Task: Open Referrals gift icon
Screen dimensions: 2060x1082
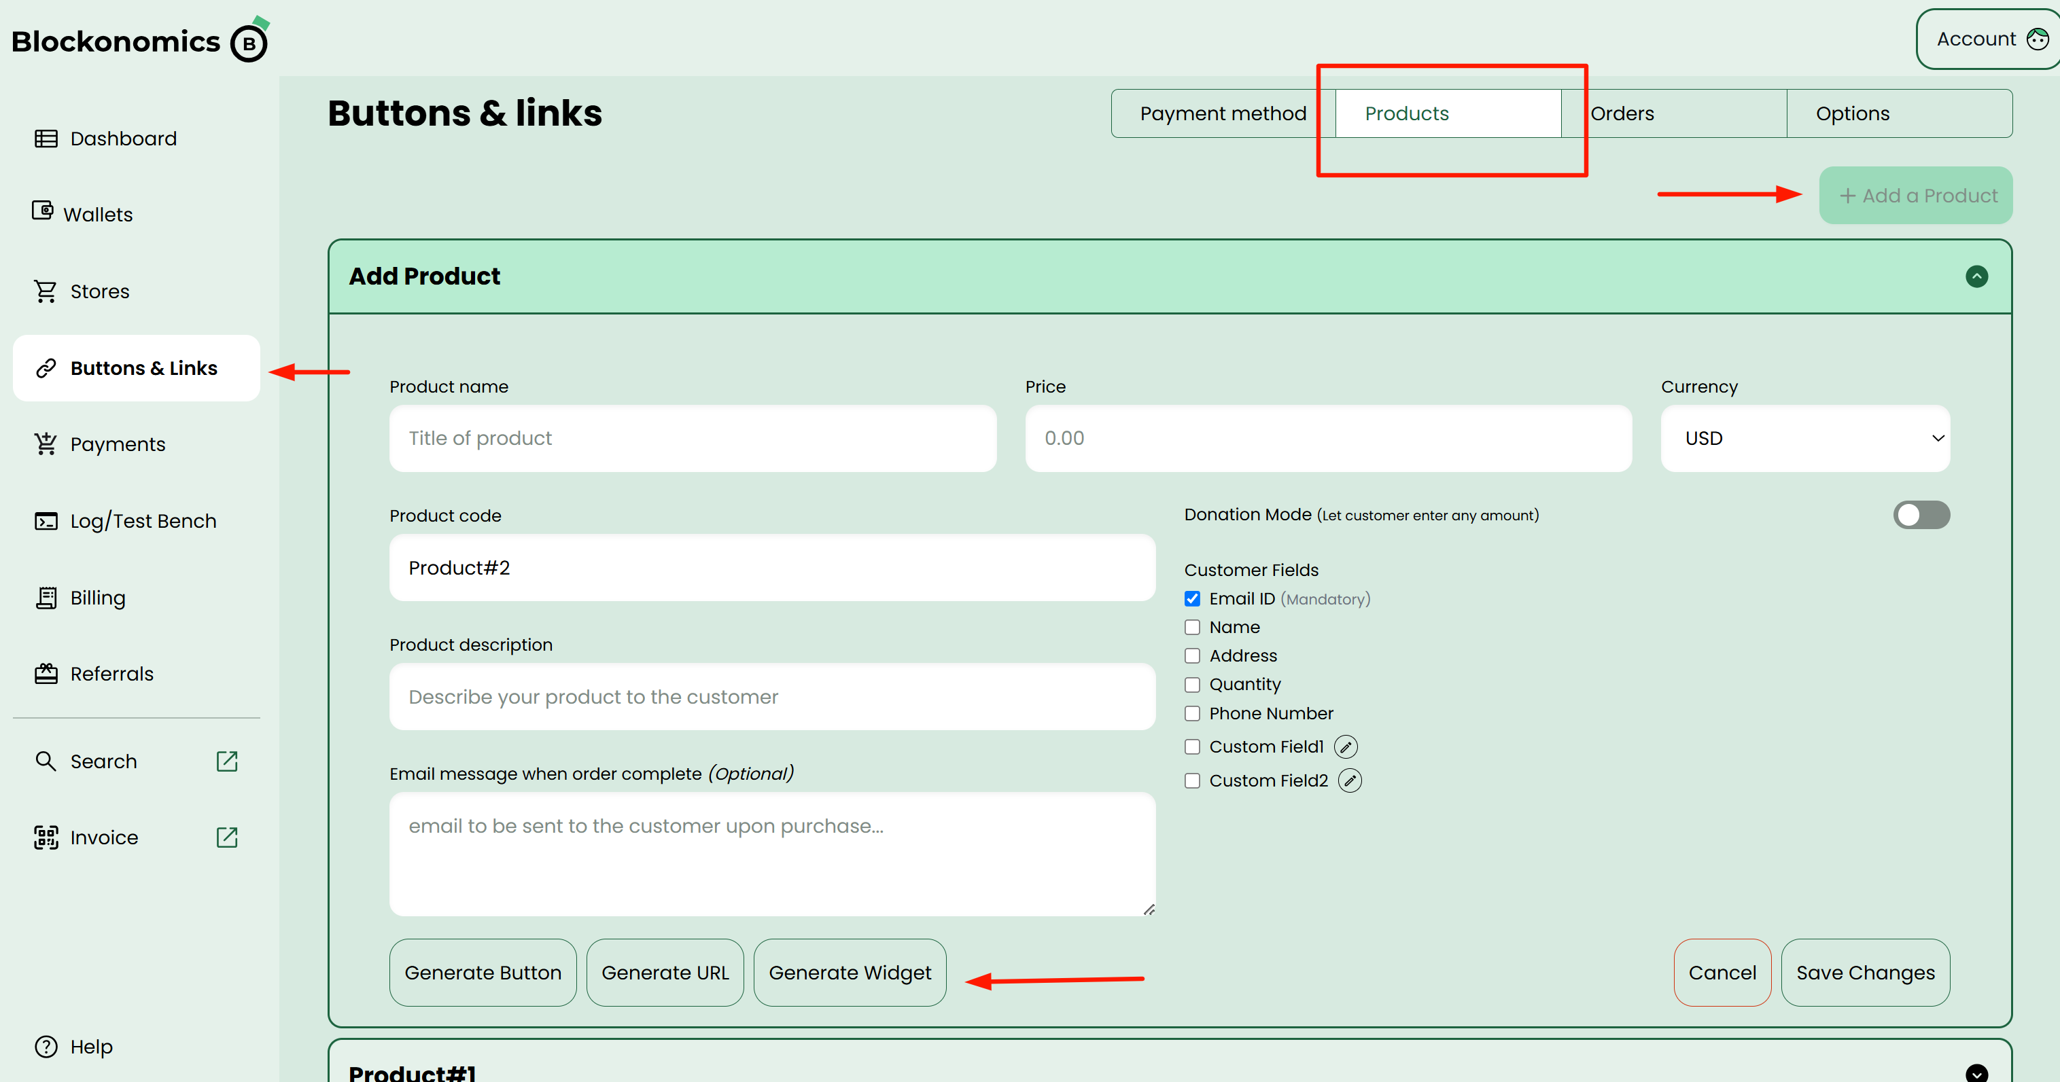Action: [46, 674]
